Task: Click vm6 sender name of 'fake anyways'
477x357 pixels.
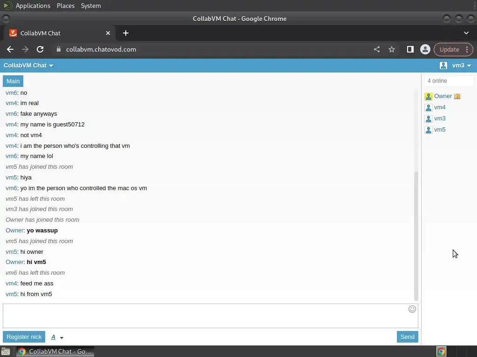Action: tap(11, 114)
